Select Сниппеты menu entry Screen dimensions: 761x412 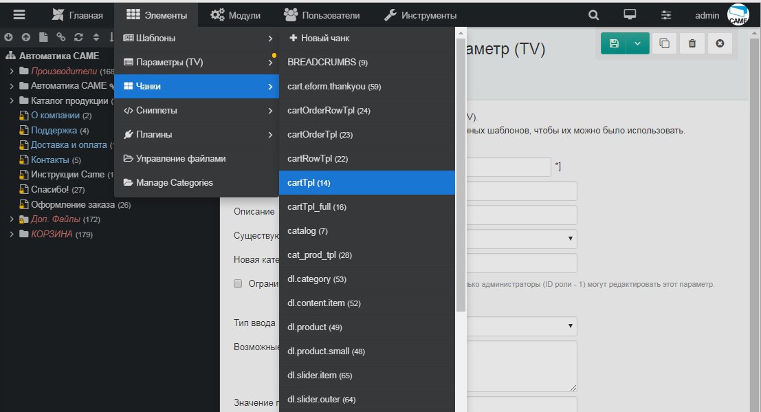[x=197, y=110]
